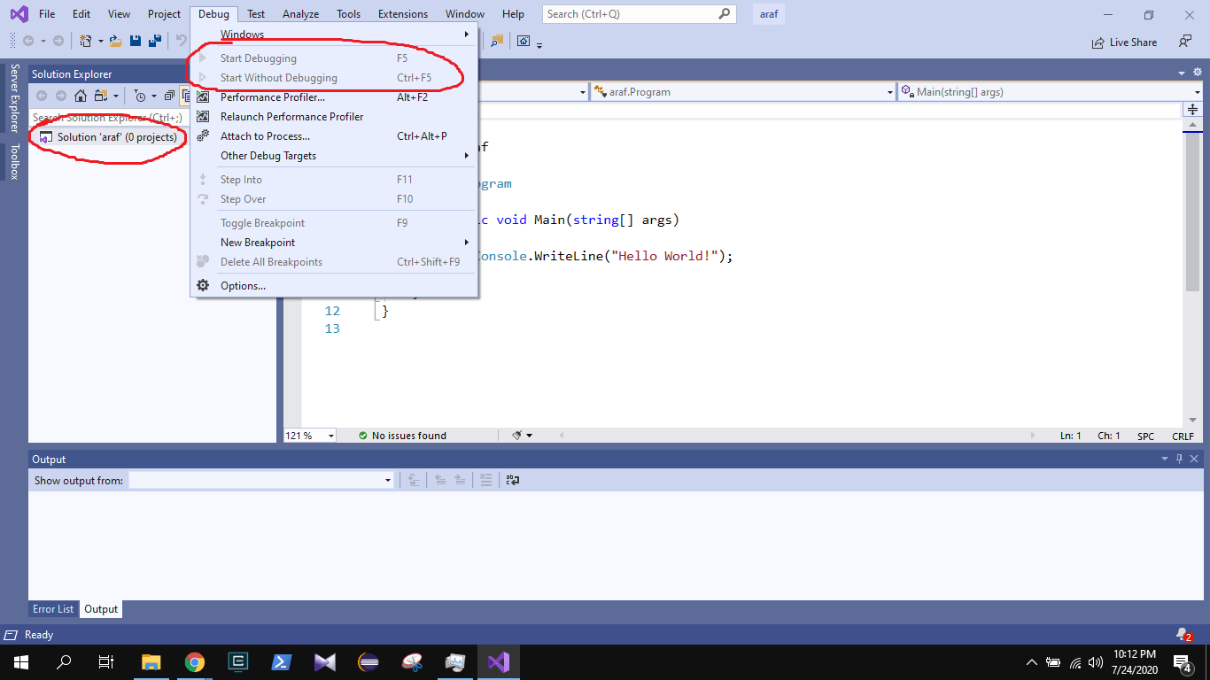
Task: Click the Toggle Word Wrap icon in Output
Action: [x=513, y=480]
